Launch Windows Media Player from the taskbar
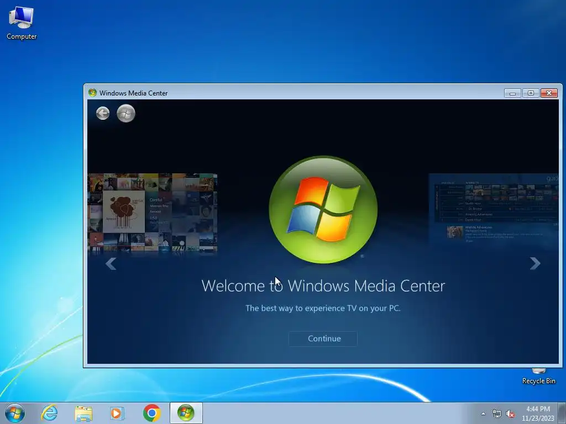The width and height of the screenshot is (566, 424). (x=117, y=413)
